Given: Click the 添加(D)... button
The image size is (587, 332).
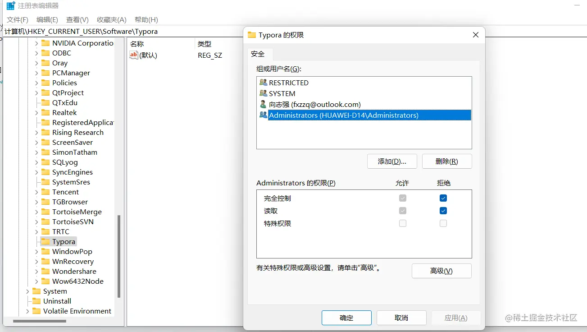Looking at the screenshot, I should point(392,161).
